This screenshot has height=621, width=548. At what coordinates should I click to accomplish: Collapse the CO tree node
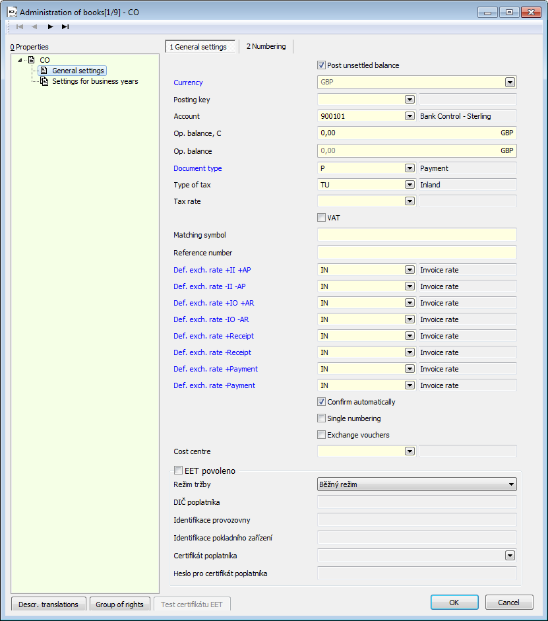[x=20, y=60]
